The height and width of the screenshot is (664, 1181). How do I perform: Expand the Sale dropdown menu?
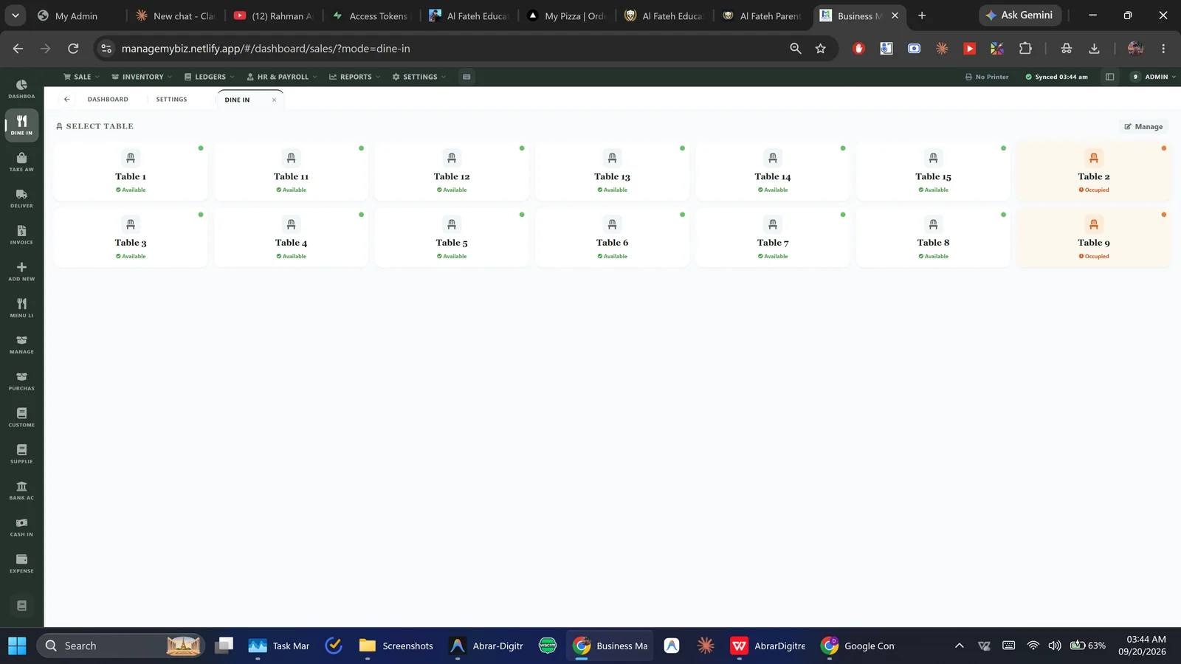(81, 77)
